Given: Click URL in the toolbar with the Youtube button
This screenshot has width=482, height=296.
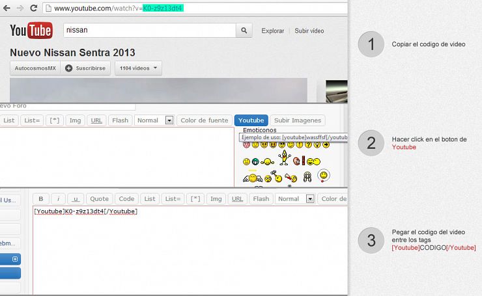Looking at the screenshot, I should 96,120.
